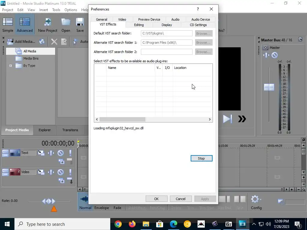The width and height of the screenshot is (307, 230).
Task: Click compositing mode icon on Video track
Action: [x=61, y=181]
